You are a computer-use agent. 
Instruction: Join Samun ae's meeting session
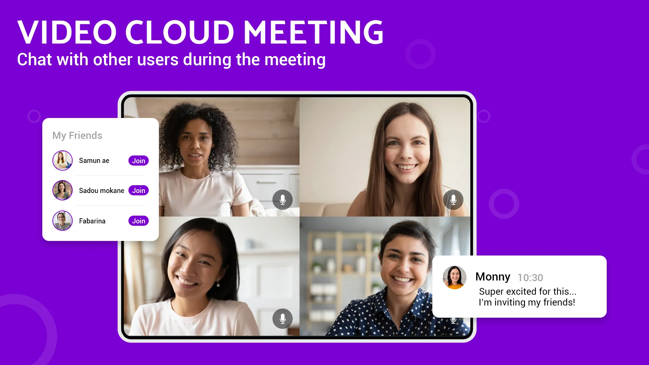pyautogui.click(x=139, y=161)
